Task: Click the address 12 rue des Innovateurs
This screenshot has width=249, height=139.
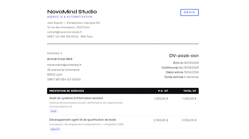Action: [68, 27]
